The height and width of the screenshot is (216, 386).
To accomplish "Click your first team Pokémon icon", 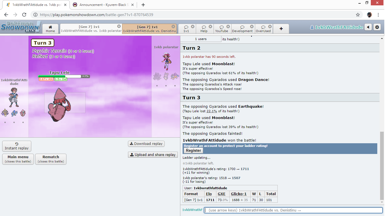I will pos(5,113).
